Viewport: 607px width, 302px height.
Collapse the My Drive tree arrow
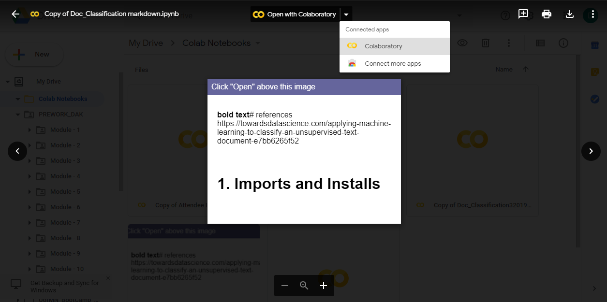tap(8, 82)
